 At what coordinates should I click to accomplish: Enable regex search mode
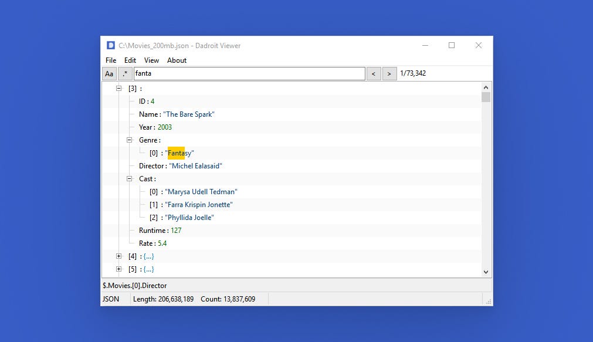pos(124,73)
